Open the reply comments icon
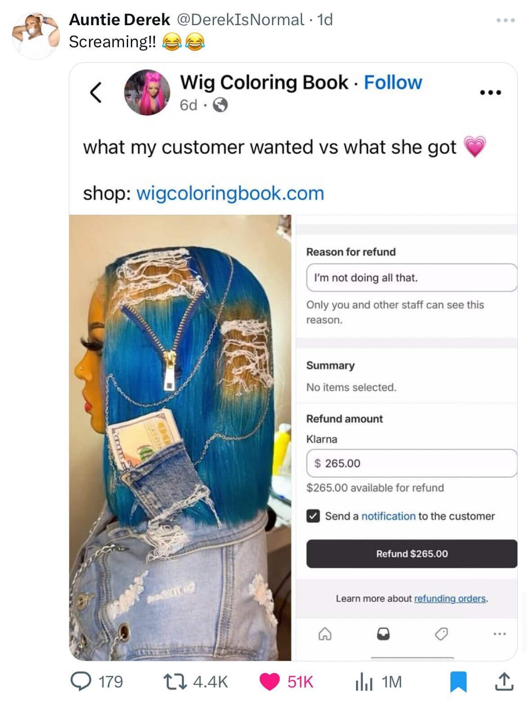 click(81, 681)
